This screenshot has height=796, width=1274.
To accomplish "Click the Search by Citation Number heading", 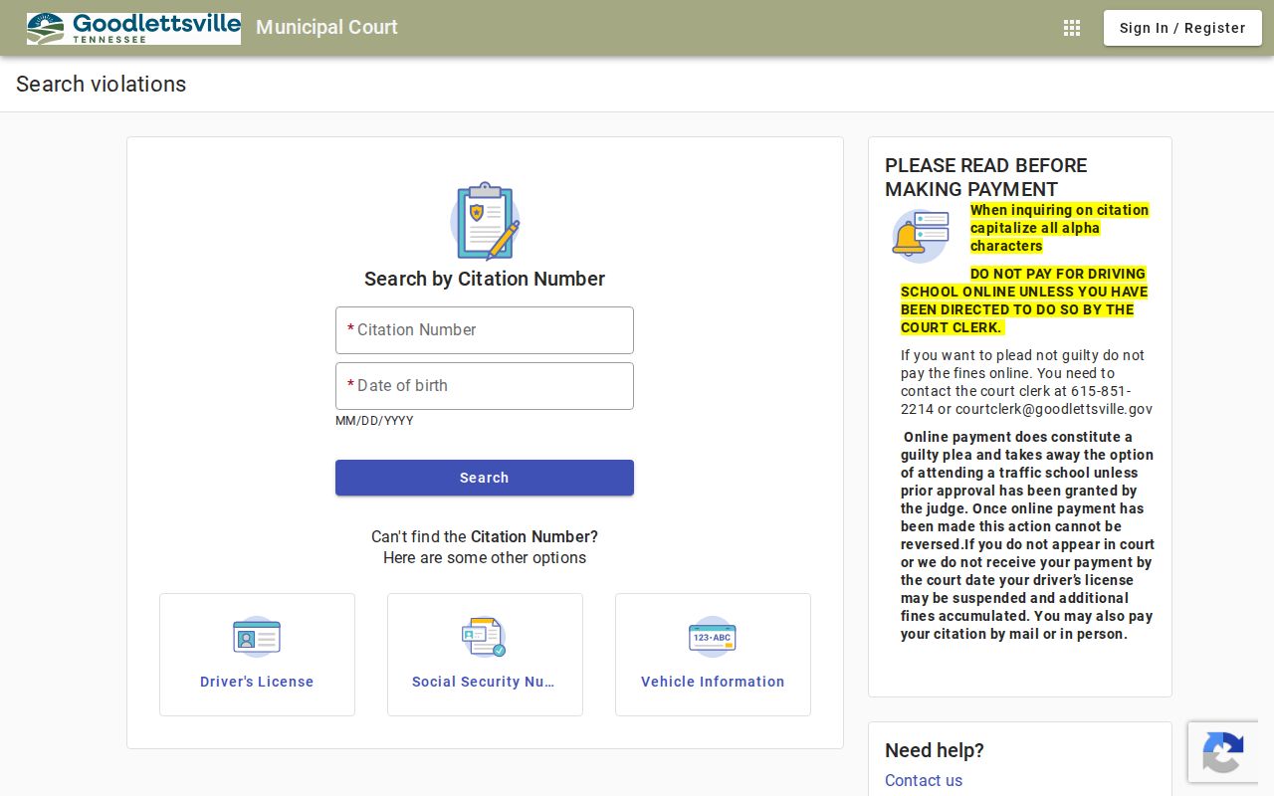I will click(485, 279).
